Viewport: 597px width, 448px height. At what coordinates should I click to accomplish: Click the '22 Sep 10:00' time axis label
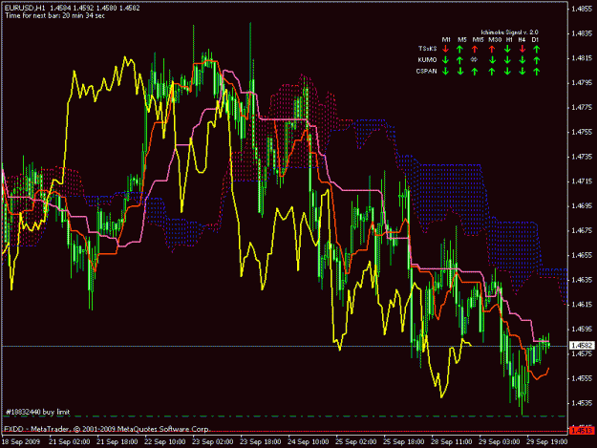[165, 441]
